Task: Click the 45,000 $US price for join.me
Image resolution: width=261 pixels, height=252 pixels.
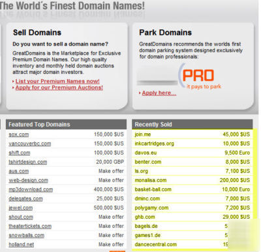Action: (x=236, y=134)
